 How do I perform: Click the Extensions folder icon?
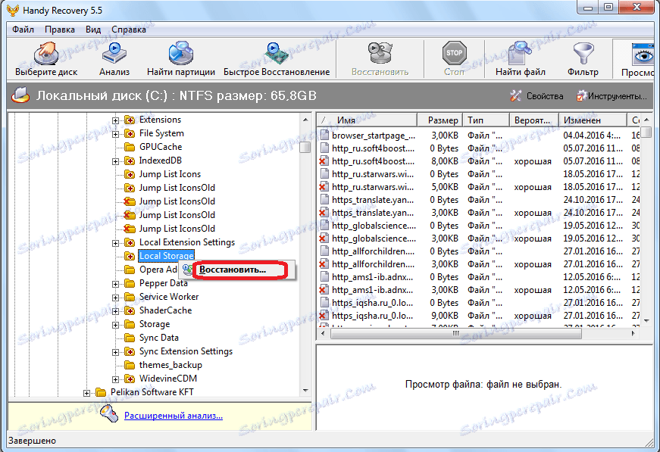click(x=130, y=120)
